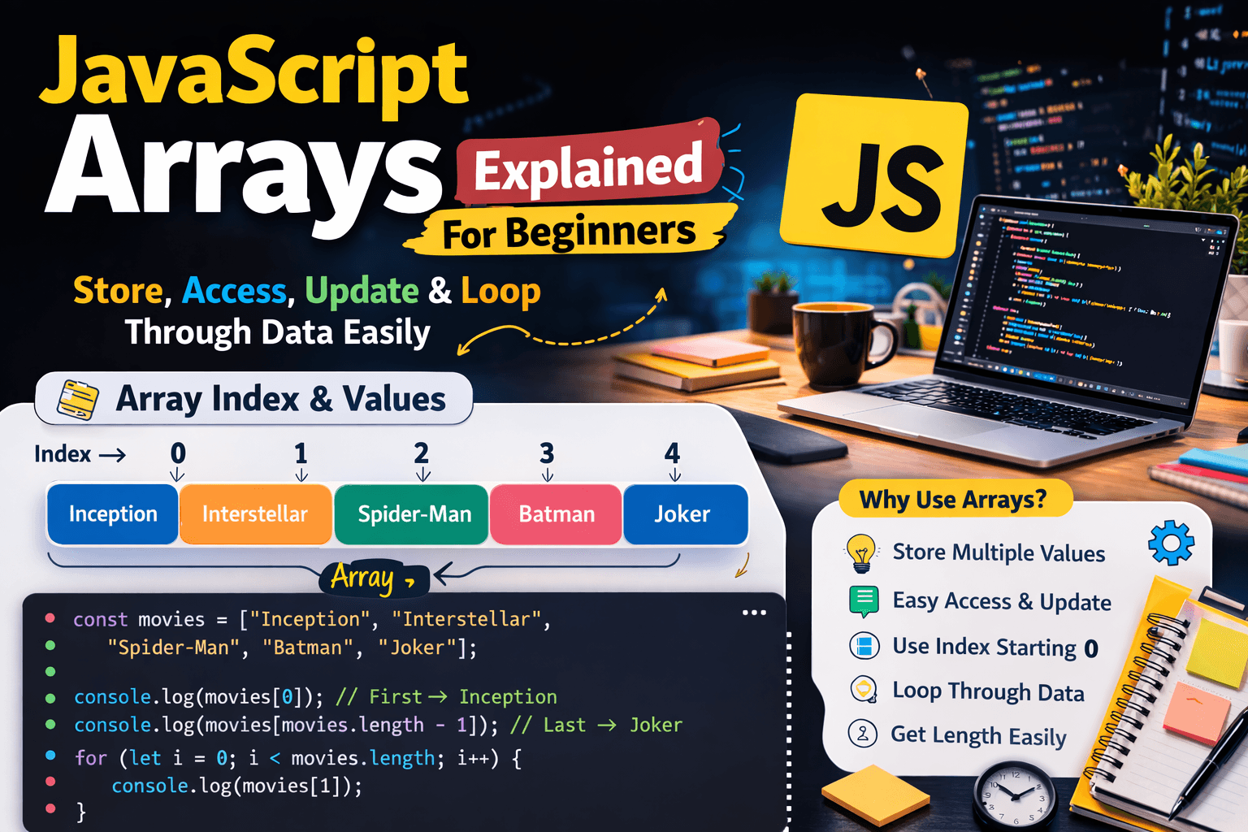Click the green Spider-Man array element
This screenshot has width=1248, height=832.
coord(414,514)
